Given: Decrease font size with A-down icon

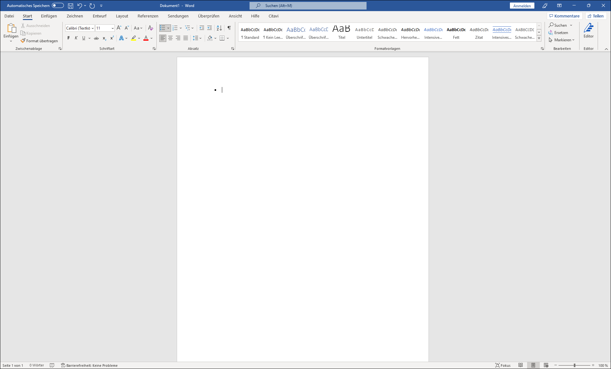Looking at the screenshot, I should [x=127, y=28].
